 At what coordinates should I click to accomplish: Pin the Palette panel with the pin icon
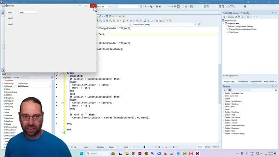tap(272, 86)
